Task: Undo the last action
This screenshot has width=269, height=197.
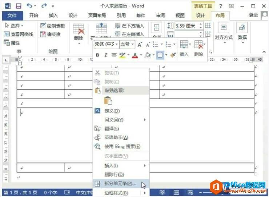Action: tap(29, 6)
